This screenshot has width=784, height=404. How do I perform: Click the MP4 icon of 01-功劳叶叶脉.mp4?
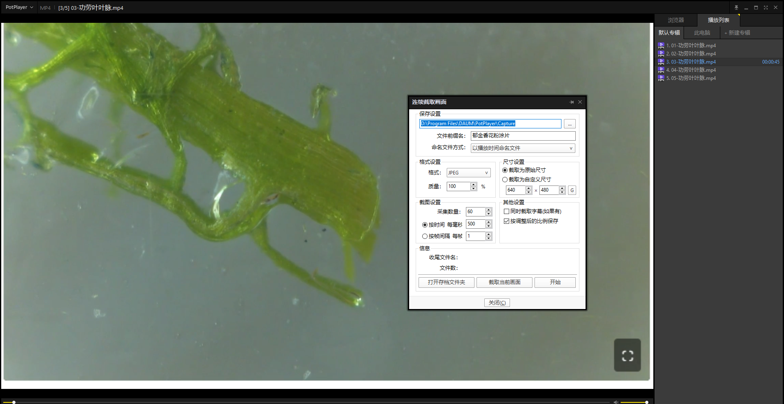click(x=661, y=46)
